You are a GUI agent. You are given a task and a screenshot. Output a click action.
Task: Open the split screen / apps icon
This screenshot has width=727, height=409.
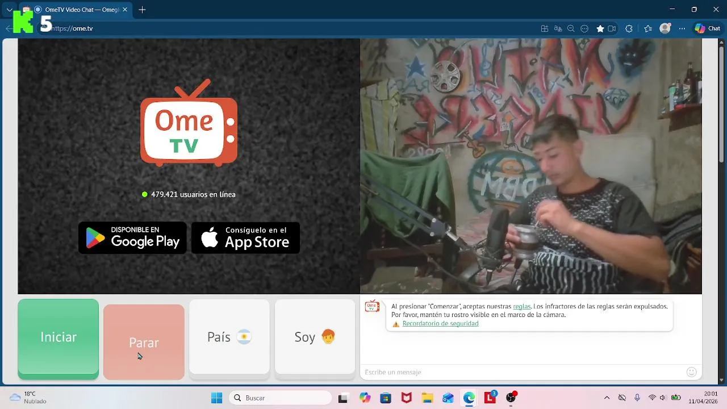click(545, 28)
